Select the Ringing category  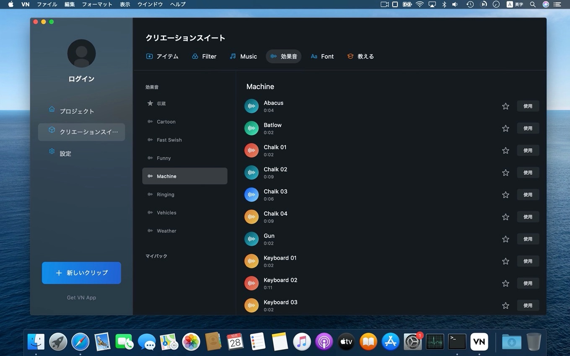pos(185,194)
